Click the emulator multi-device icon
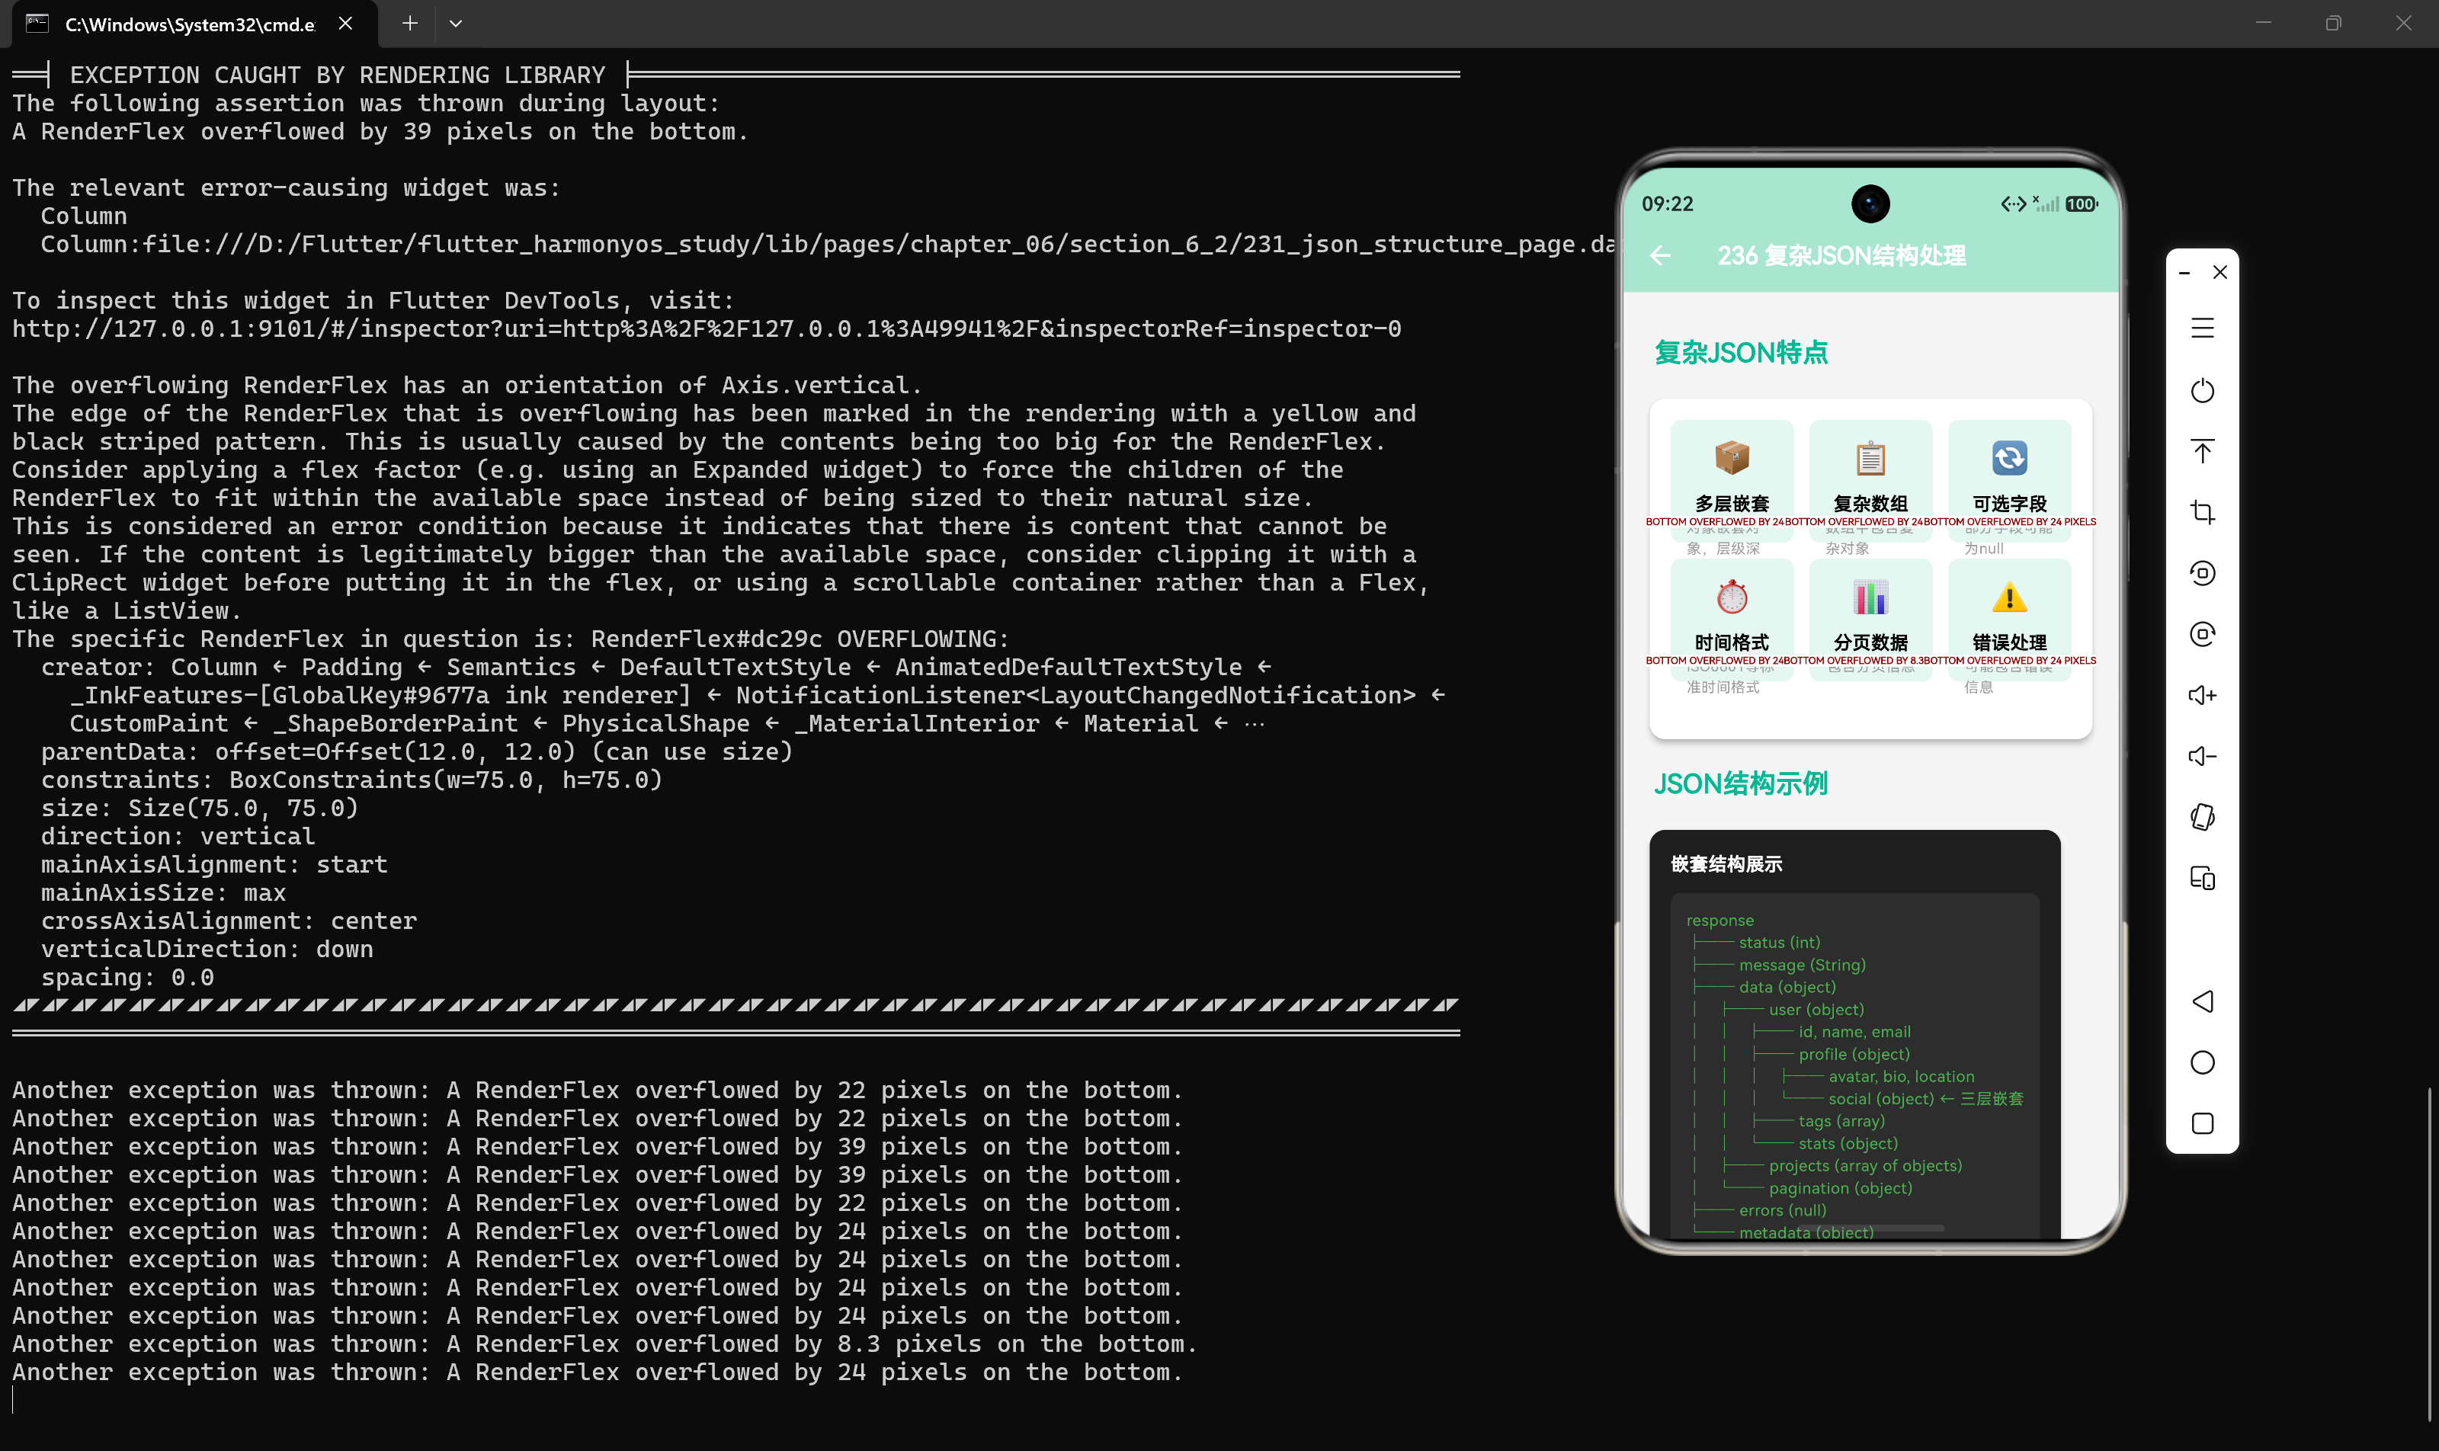Image resolution: width=2439 pixels, height=1451 pixels. click(x=2202, y=878)
